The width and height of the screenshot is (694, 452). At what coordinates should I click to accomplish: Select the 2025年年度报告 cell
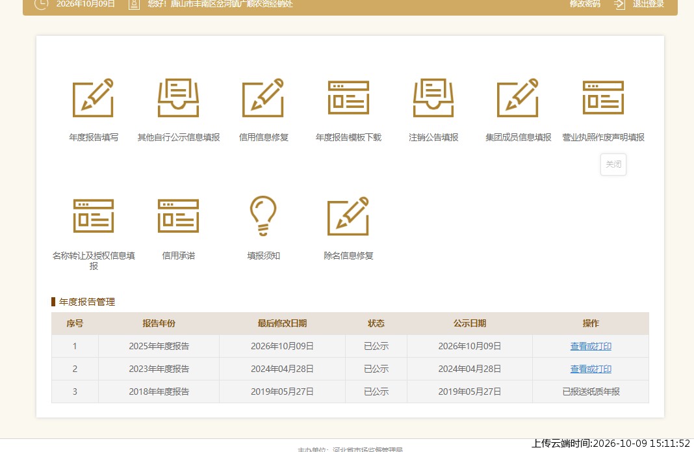pyautogui.click(x=159, y=346)
